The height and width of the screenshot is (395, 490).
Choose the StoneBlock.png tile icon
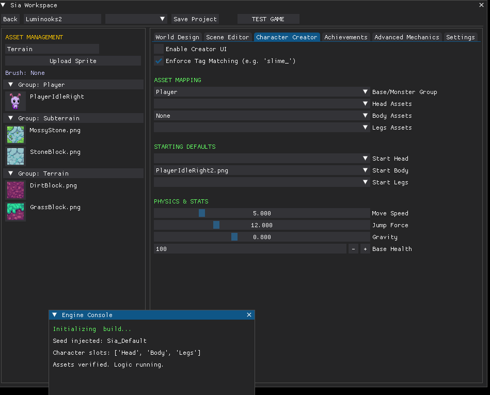click(x=15, y=156)
